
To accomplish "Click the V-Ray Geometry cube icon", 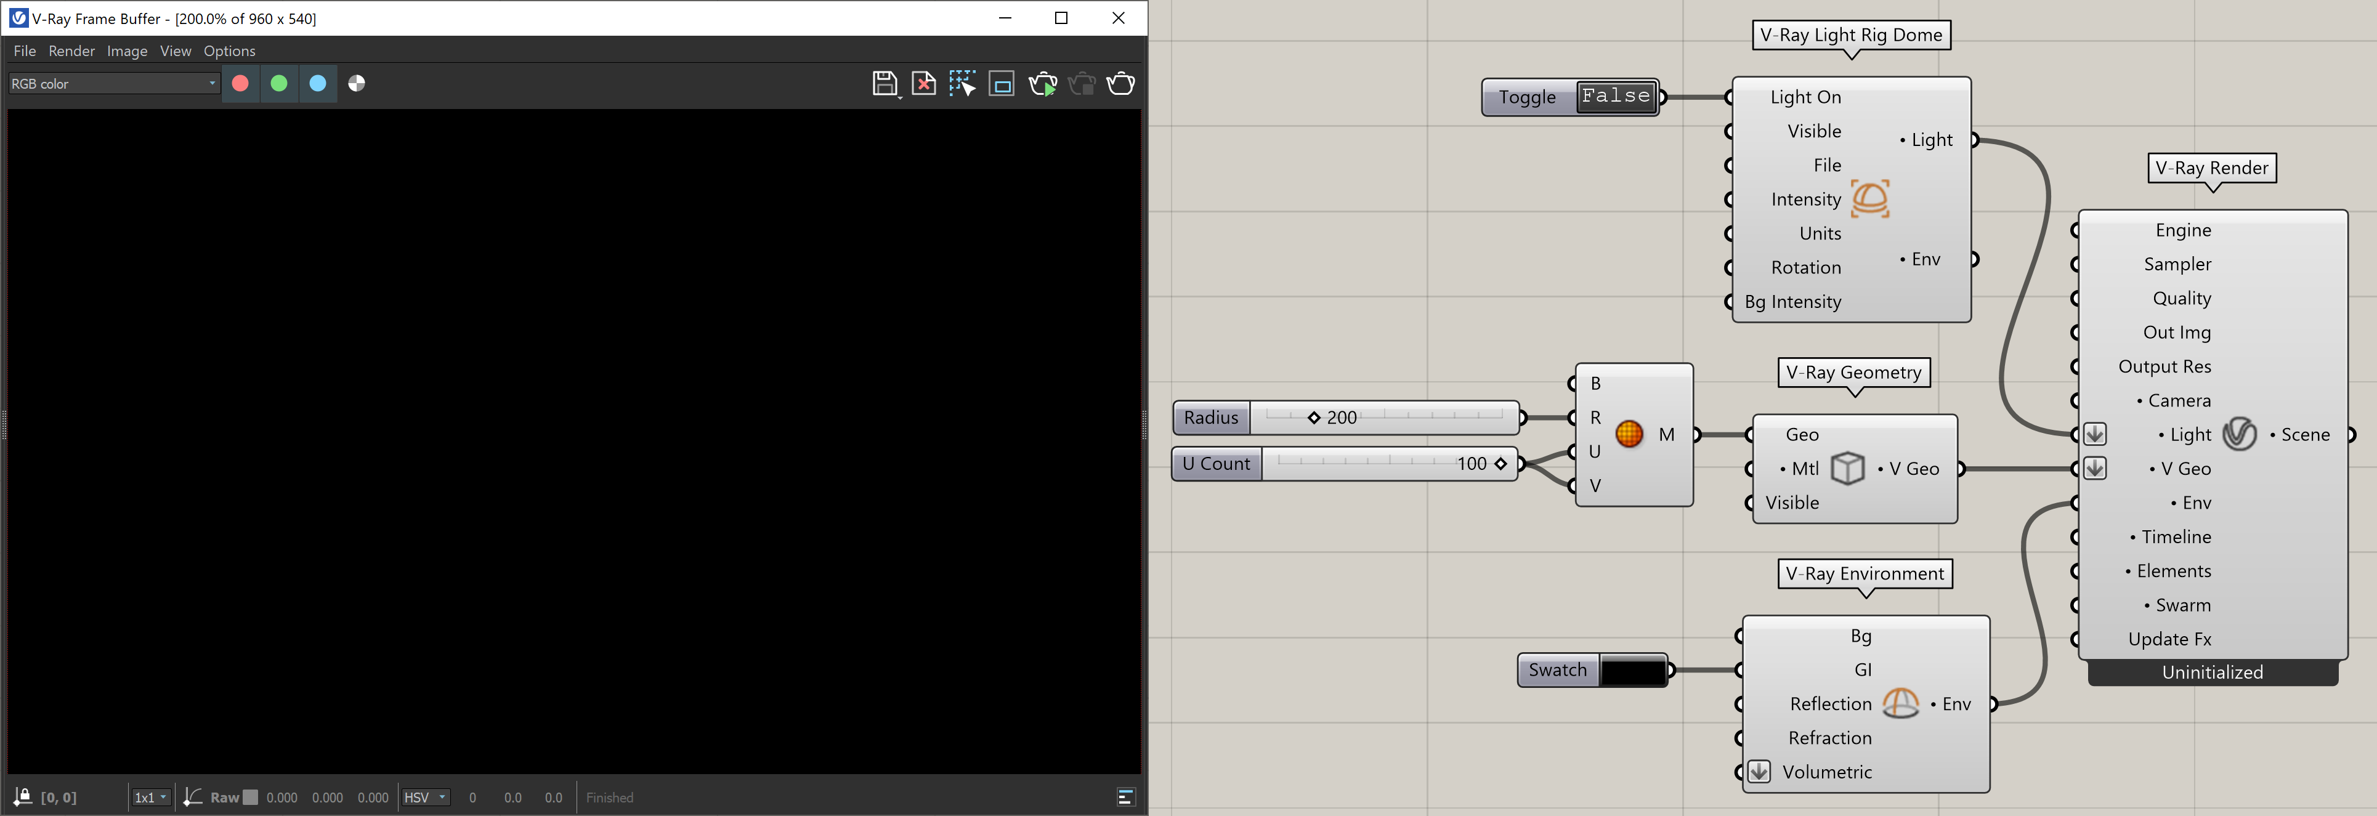I will click(1847, 468).
